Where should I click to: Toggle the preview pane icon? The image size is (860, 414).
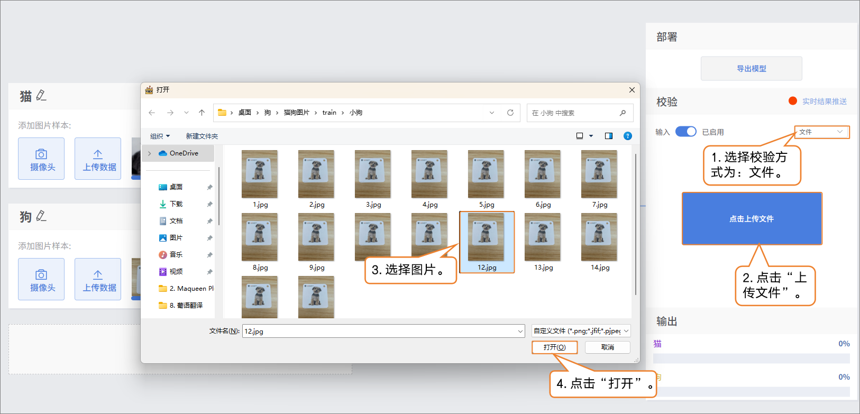point(609,136)
